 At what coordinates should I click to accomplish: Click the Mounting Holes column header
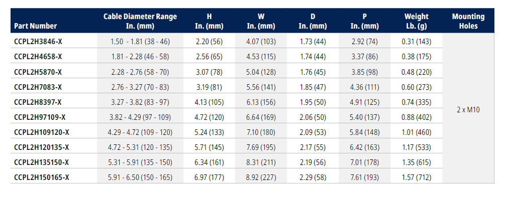pyautogui.click(x=468, y=21)
